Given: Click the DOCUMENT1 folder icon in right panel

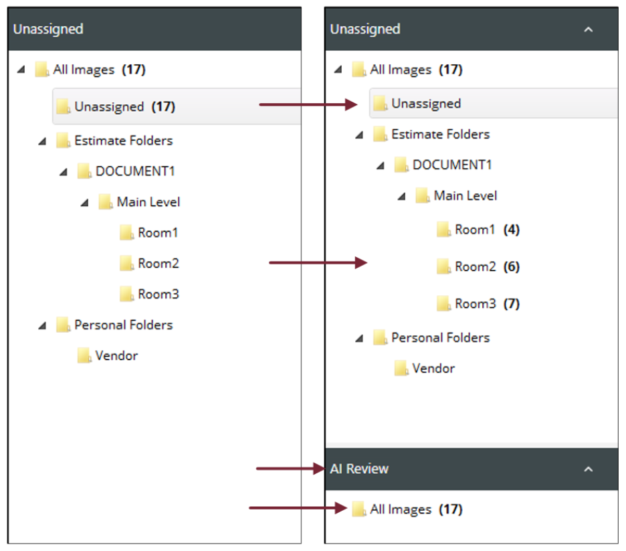Looking at the screenshot, I should 402,165.
